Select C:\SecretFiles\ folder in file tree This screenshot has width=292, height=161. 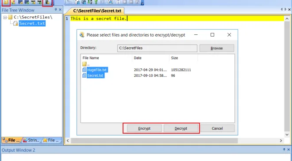tap(33, 17)
